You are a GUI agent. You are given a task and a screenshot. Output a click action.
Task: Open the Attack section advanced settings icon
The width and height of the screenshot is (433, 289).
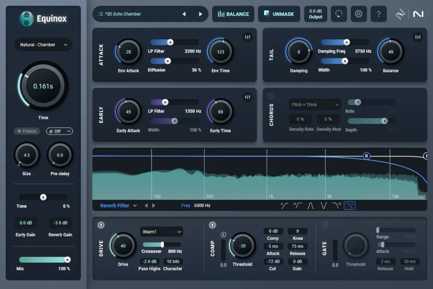[x=247, y=38]
